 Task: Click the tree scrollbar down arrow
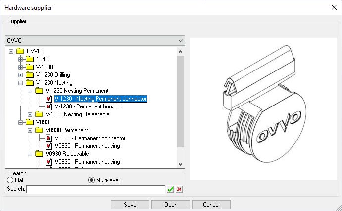(x=180, y=164)
